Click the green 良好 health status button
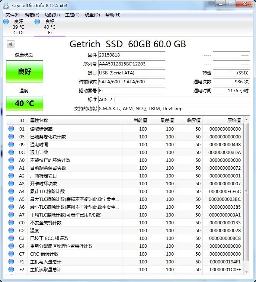This screenshot has width=256, height=282. 25,71
